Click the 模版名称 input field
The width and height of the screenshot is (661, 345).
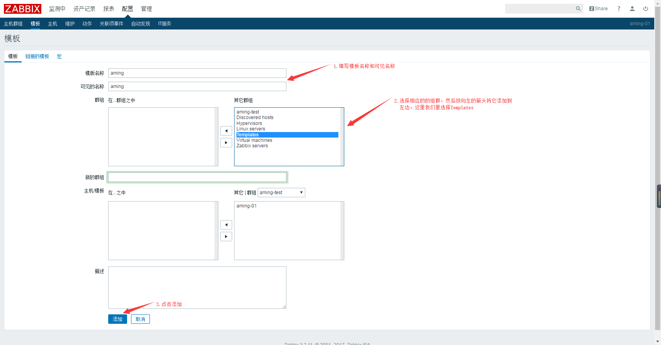pos(197,73)
